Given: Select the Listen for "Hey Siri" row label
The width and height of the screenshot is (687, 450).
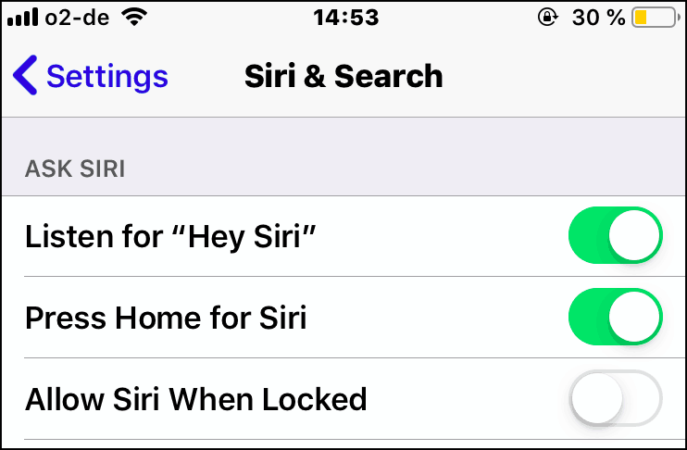Looking at the screenshot, I should [170, 237].
